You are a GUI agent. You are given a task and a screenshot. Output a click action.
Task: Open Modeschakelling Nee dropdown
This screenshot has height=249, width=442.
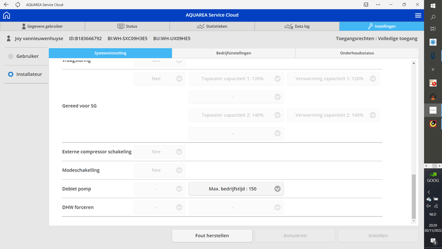point(160,170)
